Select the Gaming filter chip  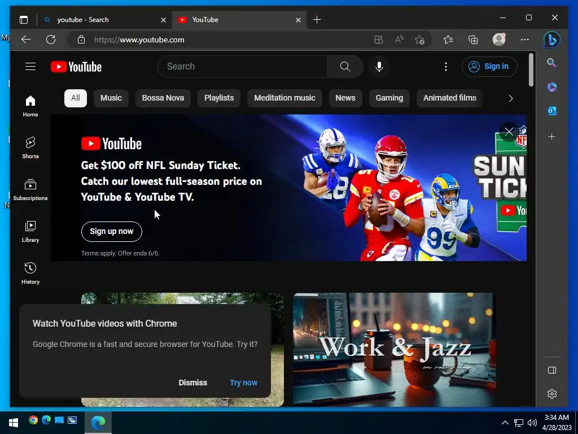tap(389, 98)
